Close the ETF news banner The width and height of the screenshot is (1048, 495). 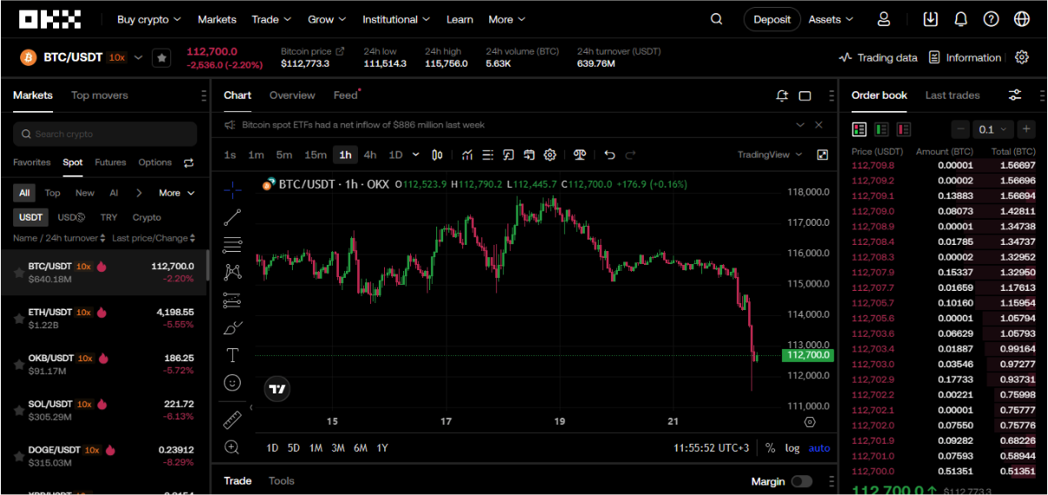819,125
